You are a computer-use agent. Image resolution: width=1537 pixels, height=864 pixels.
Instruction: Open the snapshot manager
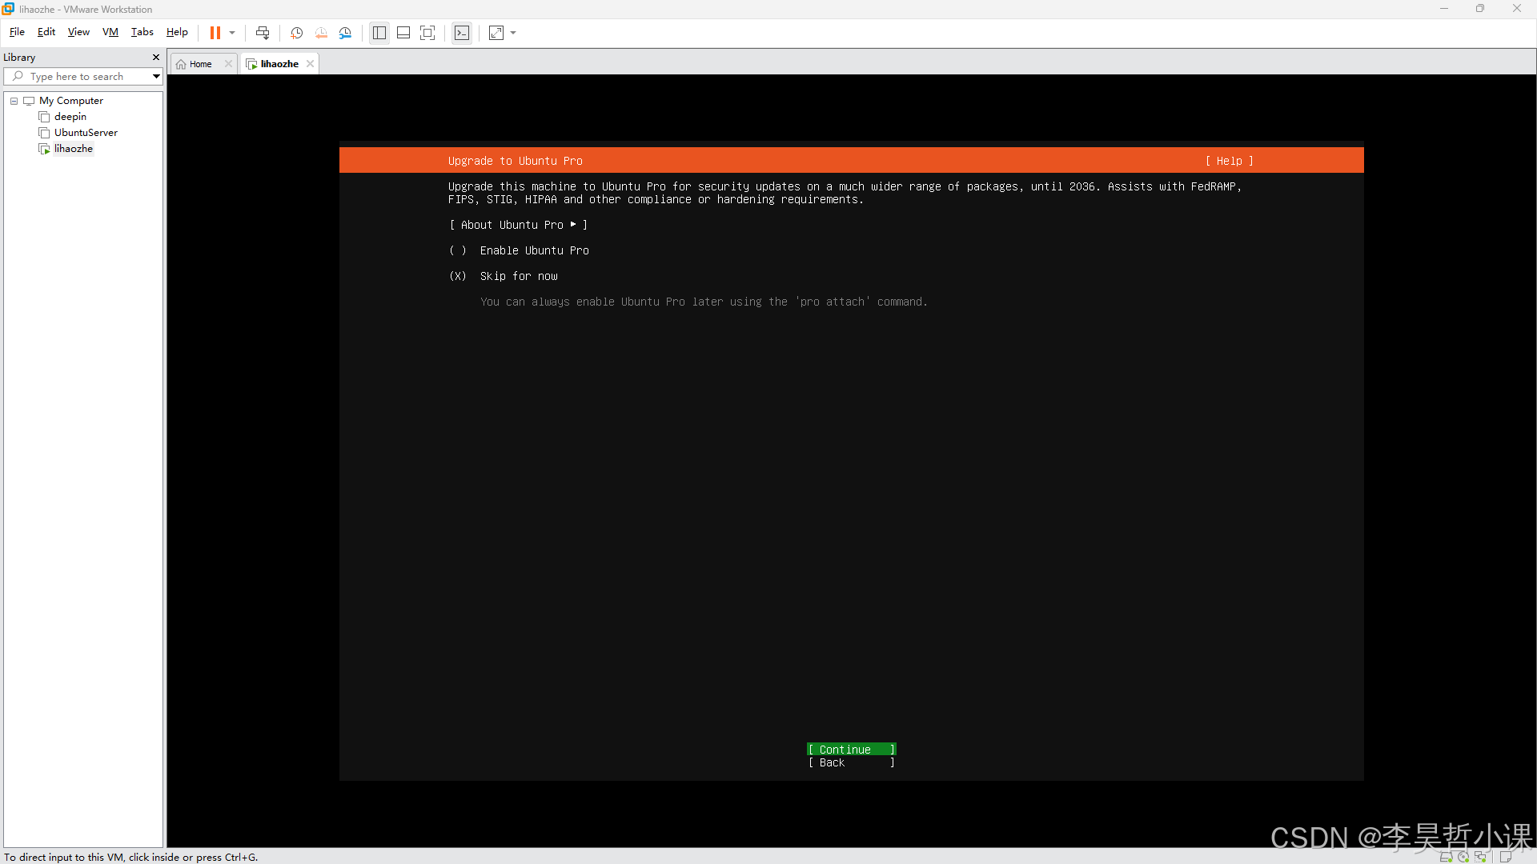345,33
